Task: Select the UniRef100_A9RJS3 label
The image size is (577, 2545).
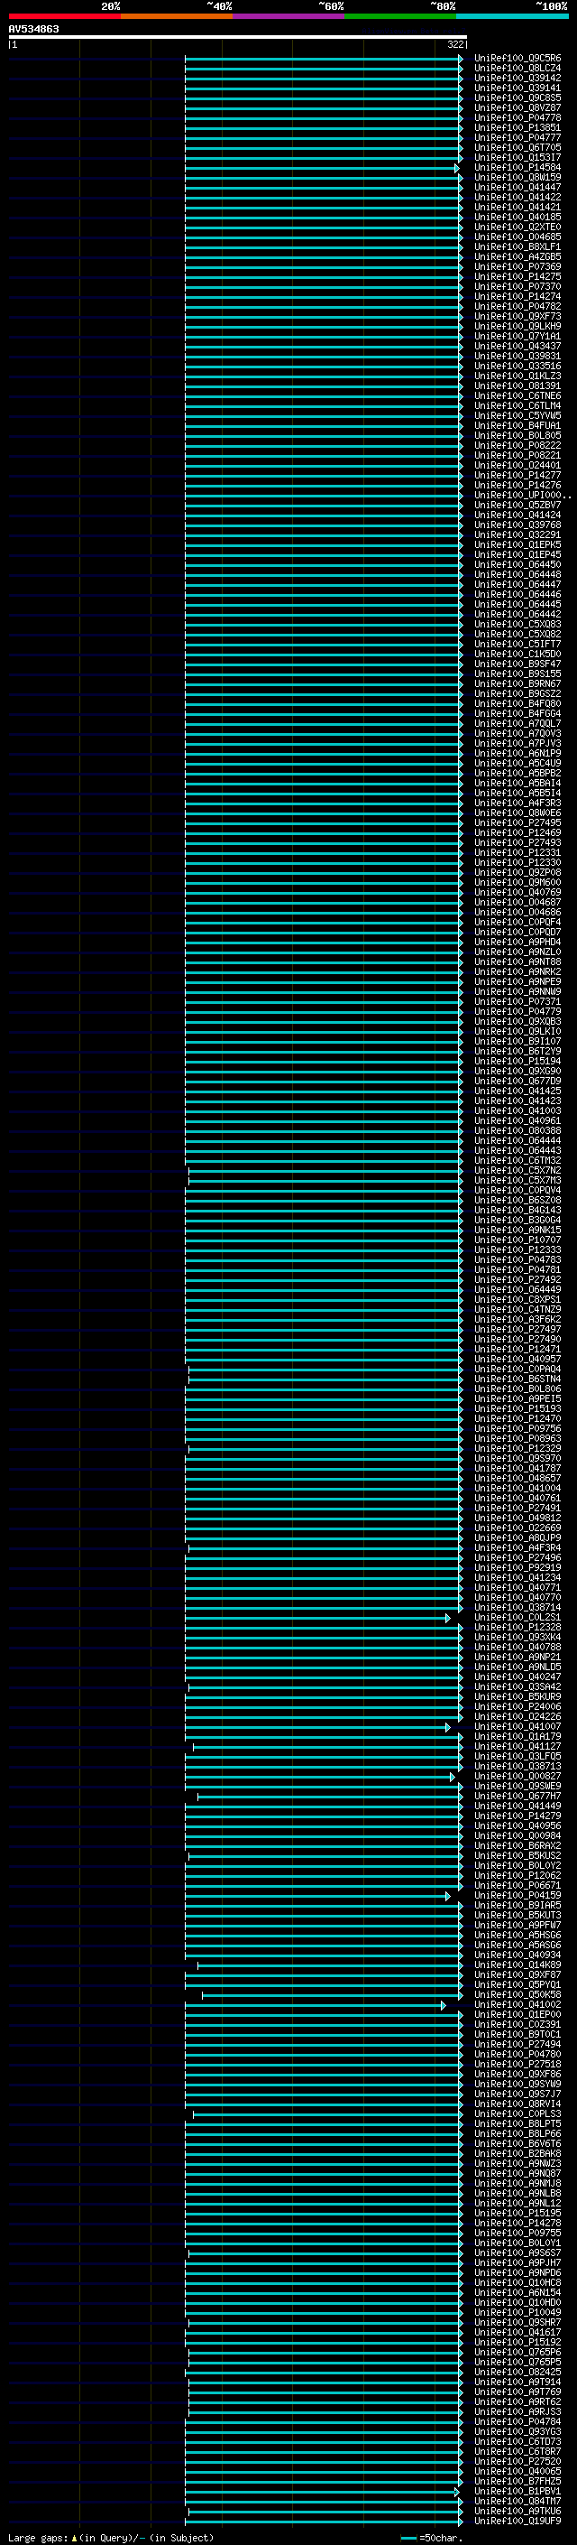Action: pos(517,2411)
